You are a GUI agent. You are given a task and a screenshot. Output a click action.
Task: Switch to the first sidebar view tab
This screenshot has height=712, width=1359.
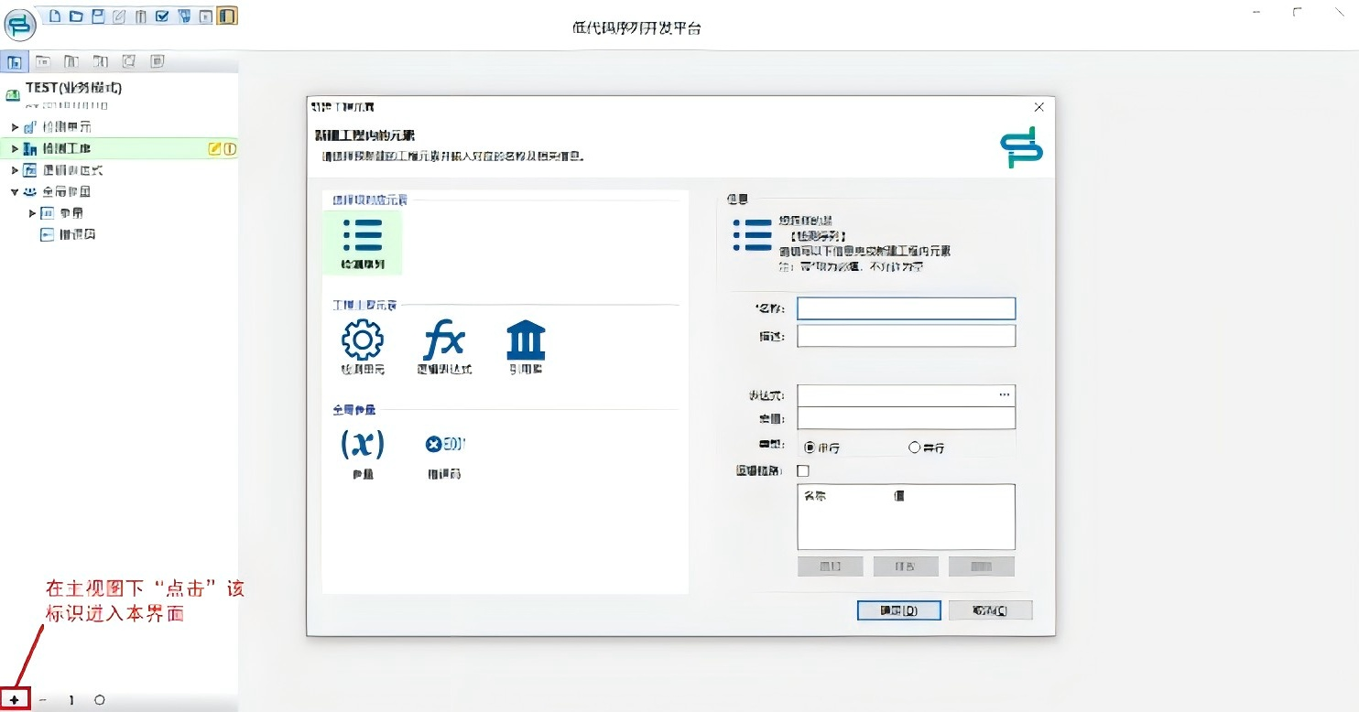(15, 62)
